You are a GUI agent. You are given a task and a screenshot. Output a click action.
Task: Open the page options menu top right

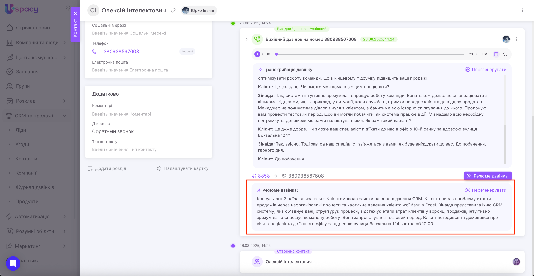[x=522, y=10]
